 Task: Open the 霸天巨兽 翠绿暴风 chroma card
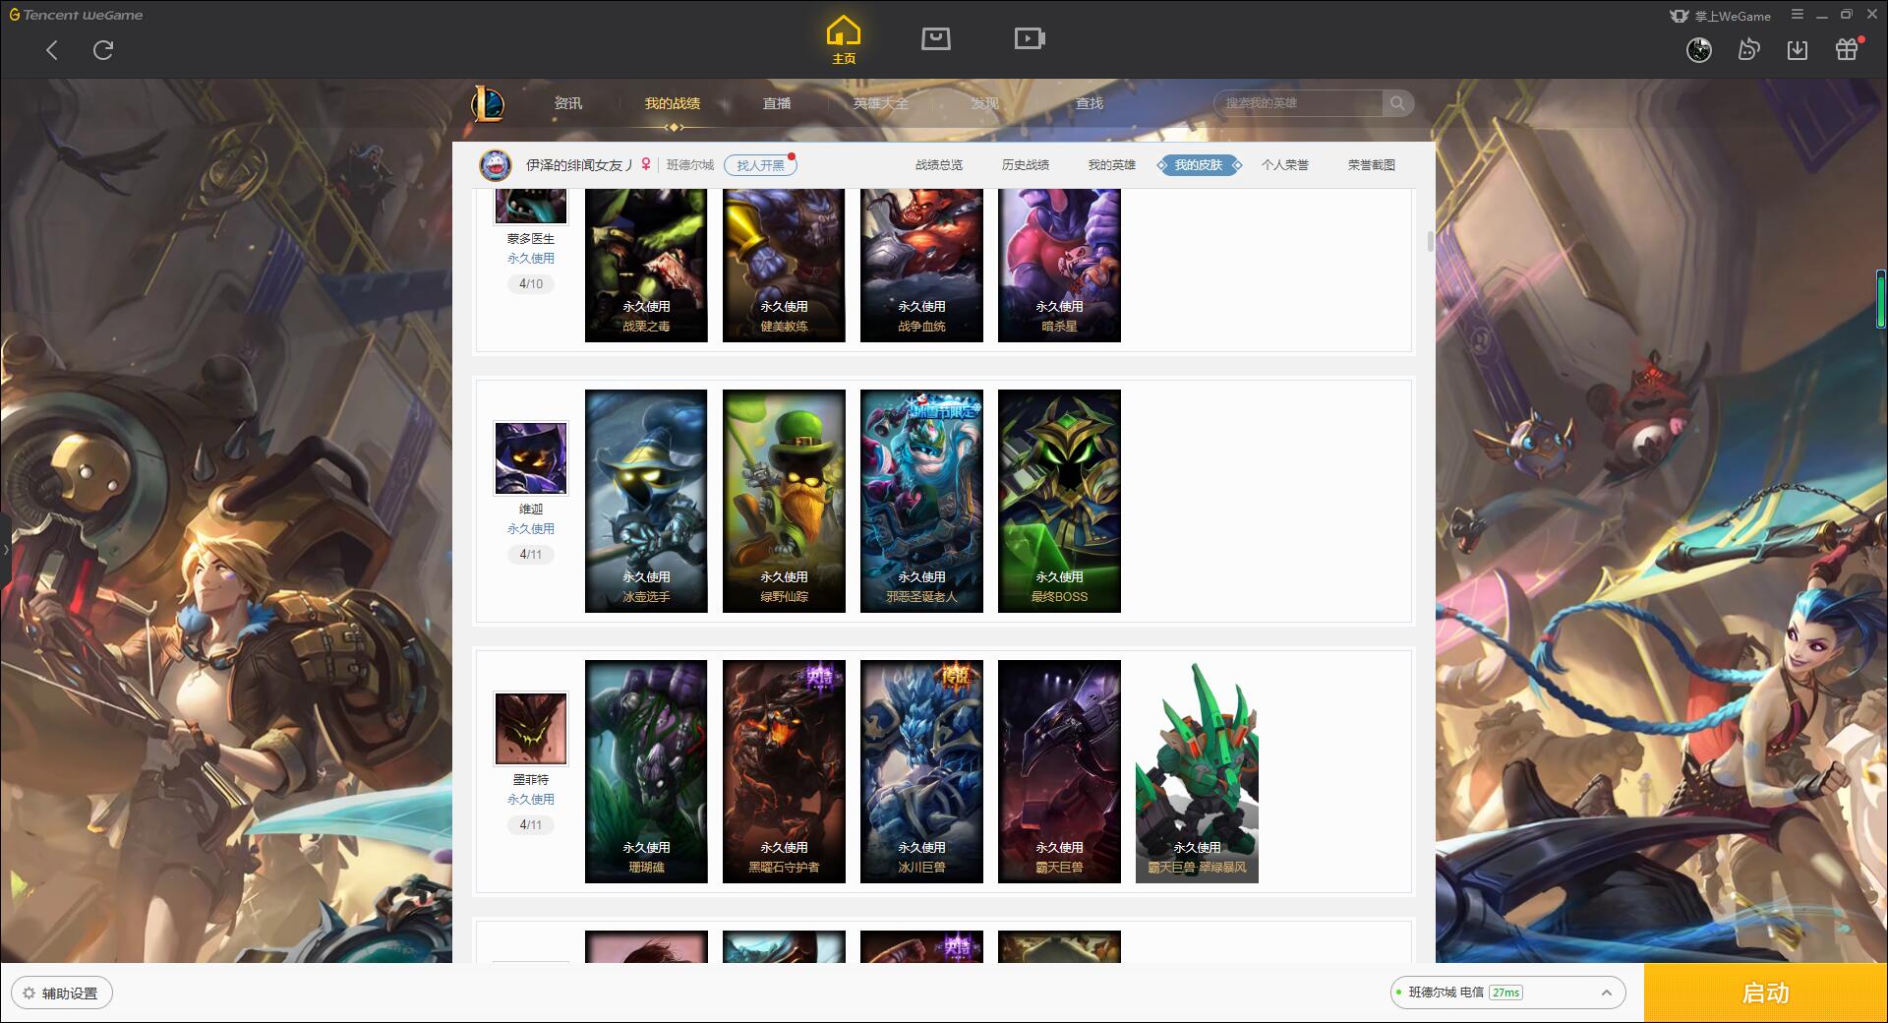point(1197,771)
